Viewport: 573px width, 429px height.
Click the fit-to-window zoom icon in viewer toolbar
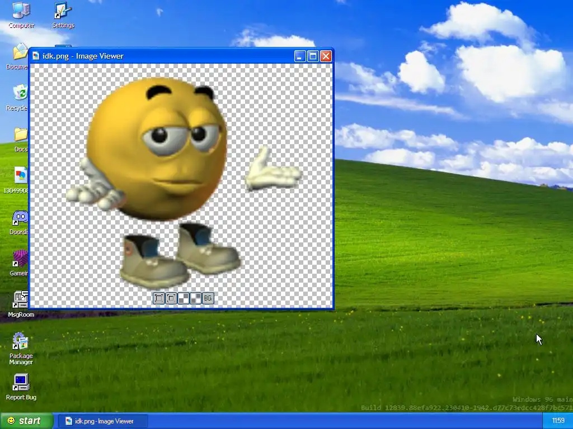click(x=158, y=298)
